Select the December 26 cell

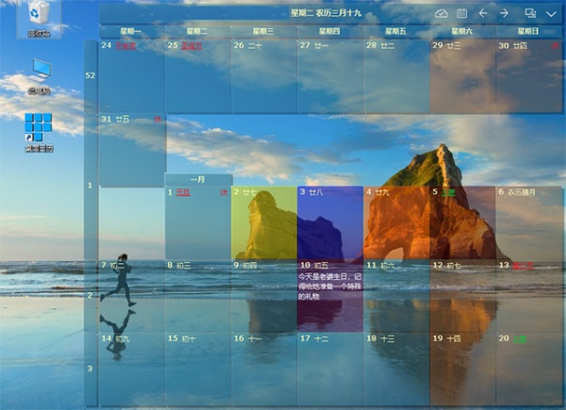[x=264, y=76]
